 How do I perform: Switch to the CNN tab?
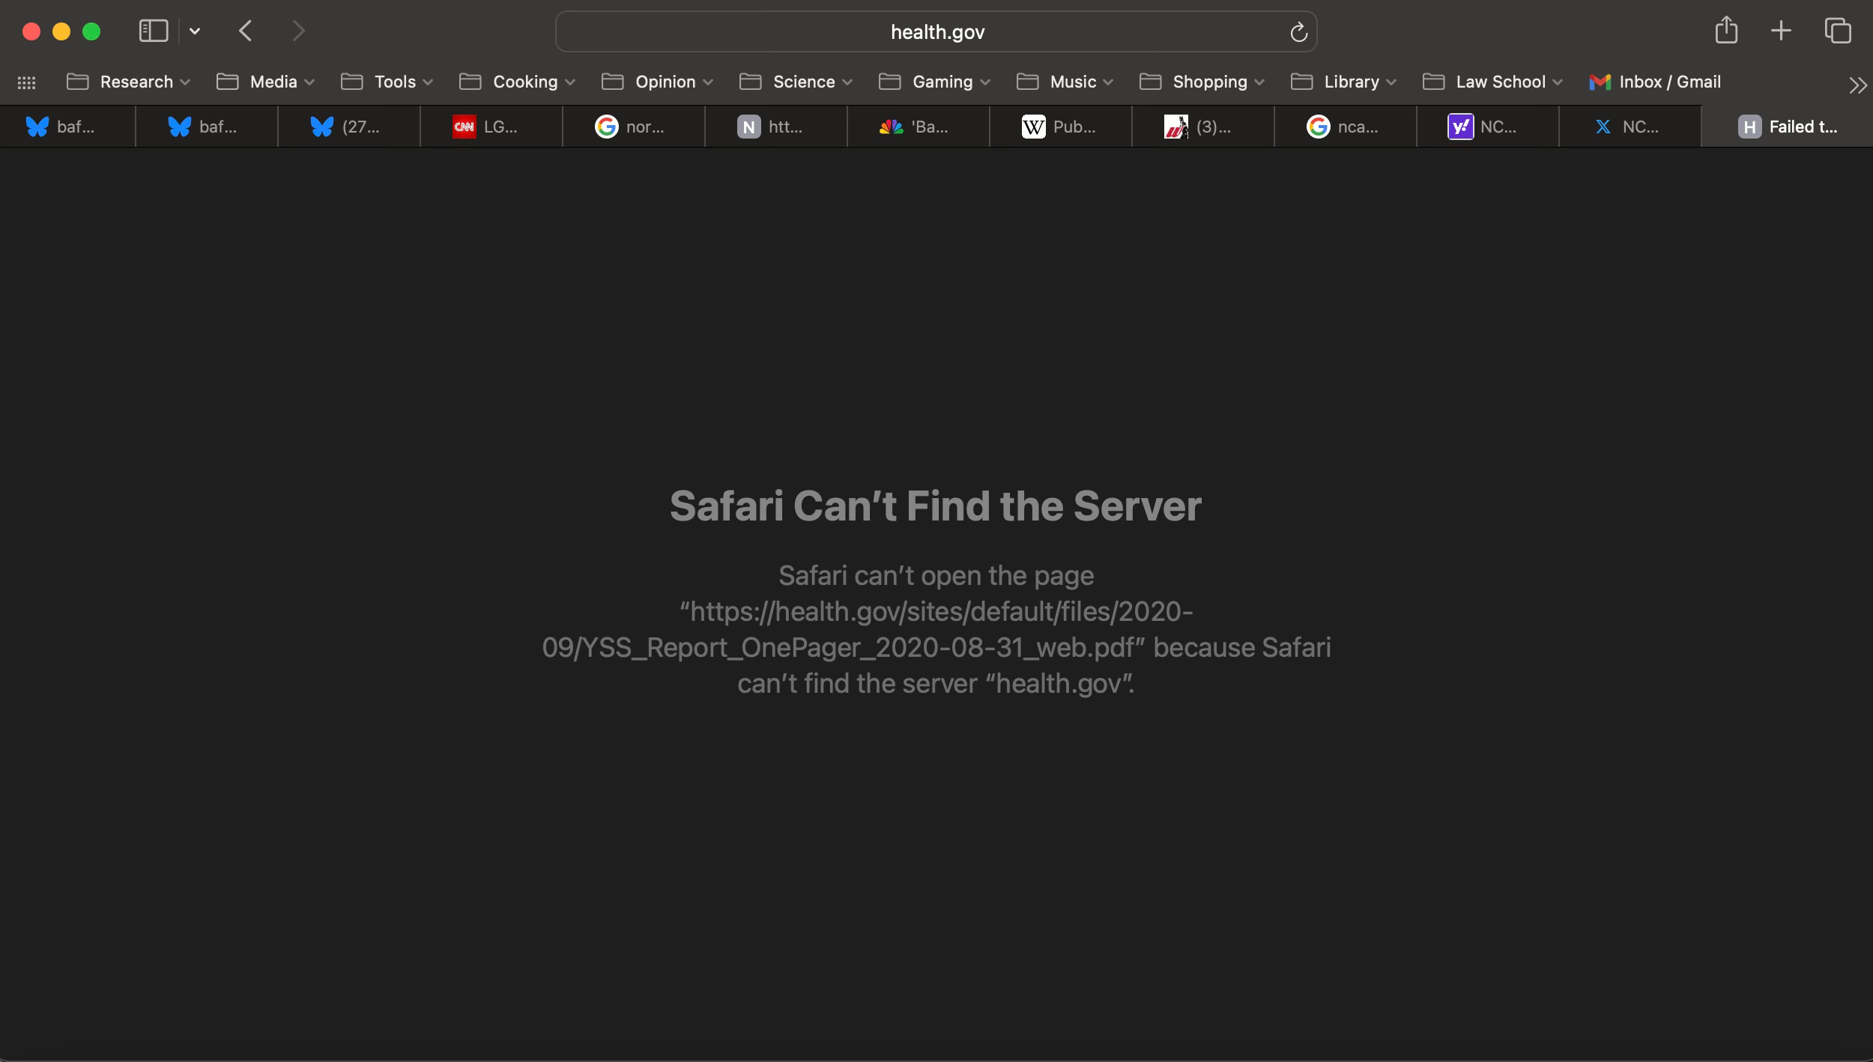[x=491, y=127]
